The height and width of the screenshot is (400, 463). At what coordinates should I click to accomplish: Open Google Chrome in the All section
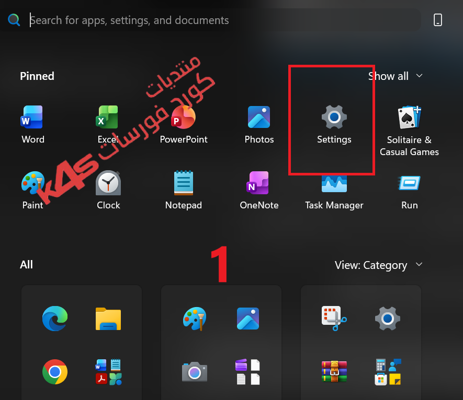(x=54, y=372)
